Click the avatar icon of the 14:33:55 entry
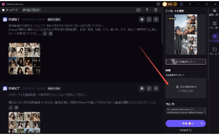Image resolution: width=219 pixels, height=135 pixels. click(x=5, y=89)
